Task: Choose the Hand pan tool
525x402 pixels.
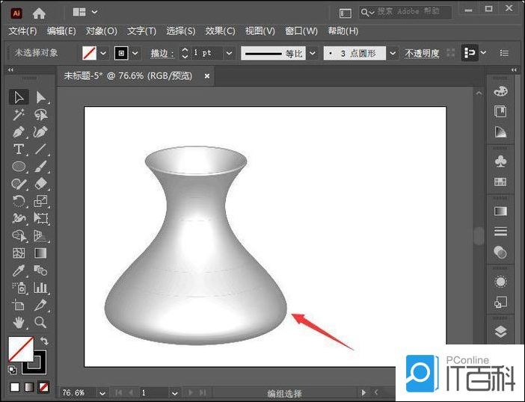Action: pyautogui.click(x=19, y=323)
